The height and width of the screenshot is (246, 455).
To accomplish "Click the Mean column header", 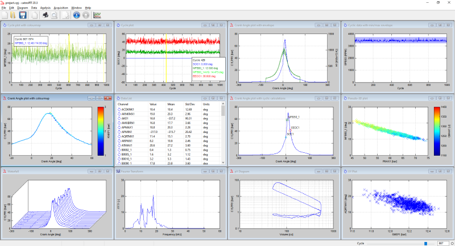I will coord(171,104).
